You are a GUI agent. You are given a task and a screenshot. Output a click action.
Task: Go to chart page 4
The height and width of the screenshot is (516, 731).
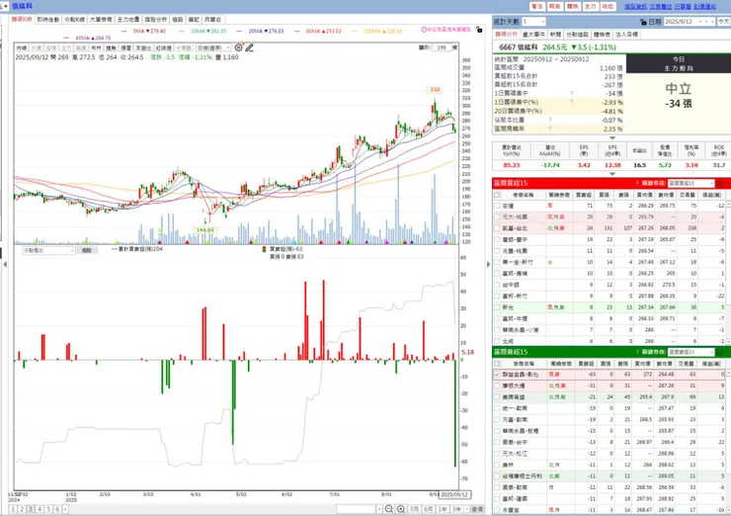tap(40, 509)
